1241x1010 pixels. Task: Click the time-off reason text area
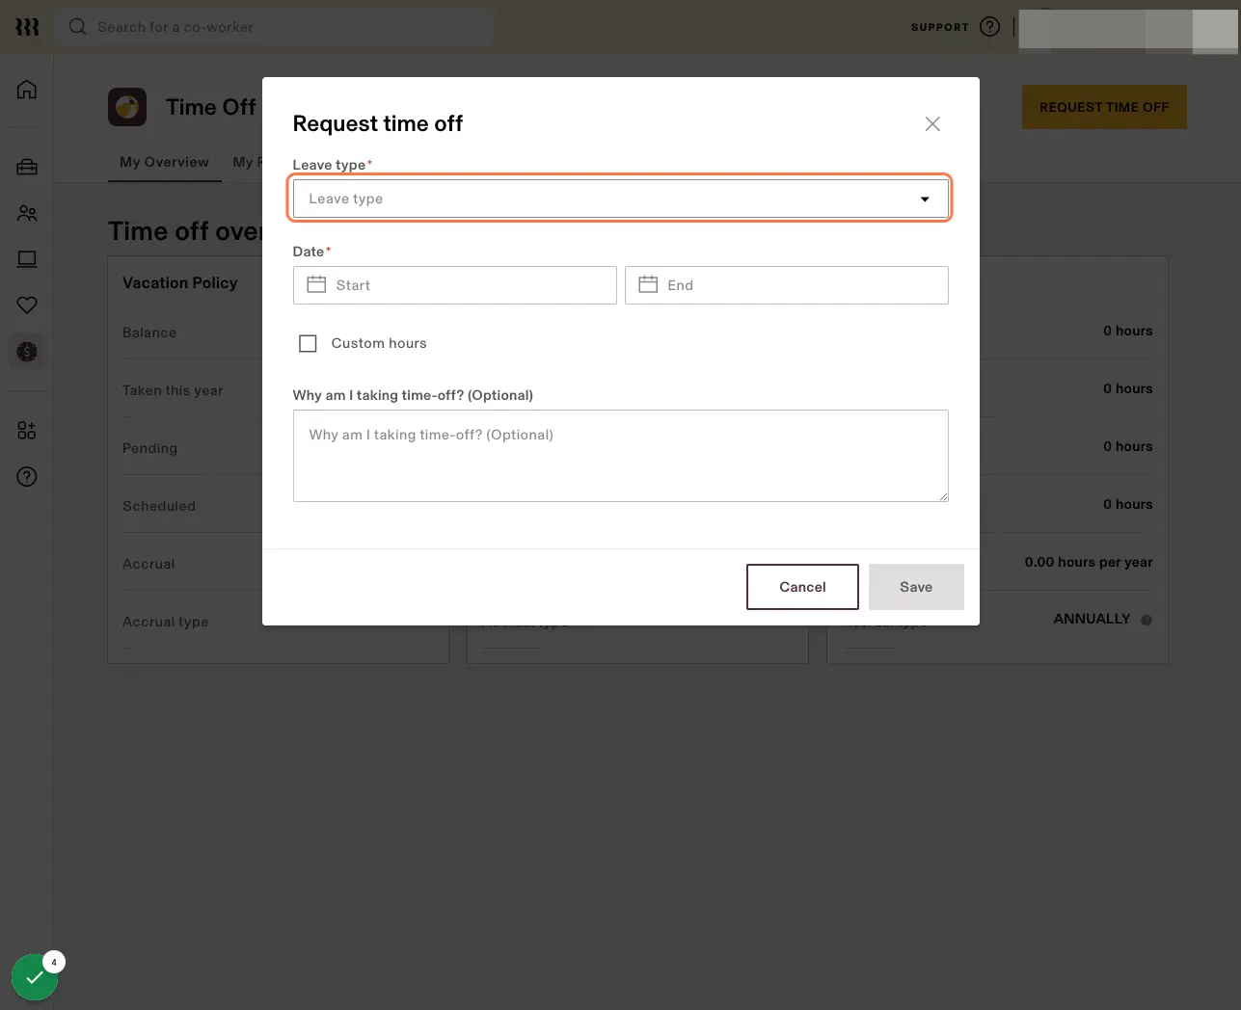[621, 456]
